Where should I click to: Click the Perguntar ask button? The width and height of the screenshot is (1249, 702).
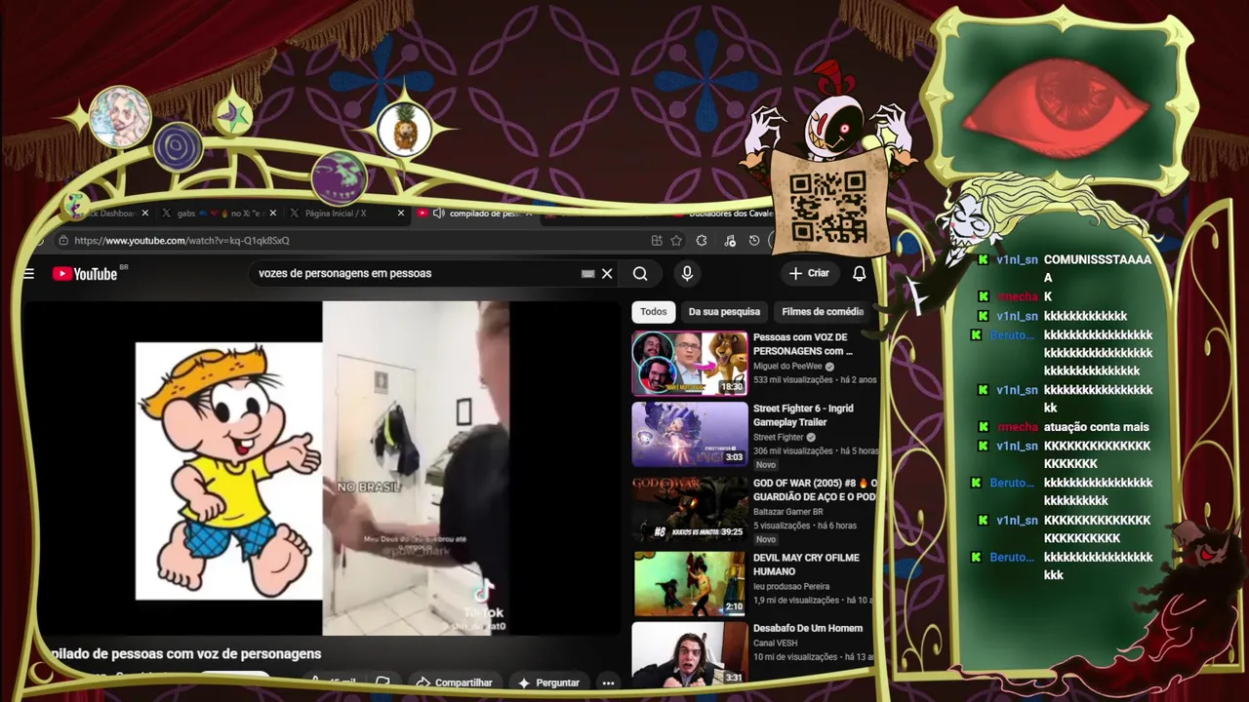pos(548,682)
